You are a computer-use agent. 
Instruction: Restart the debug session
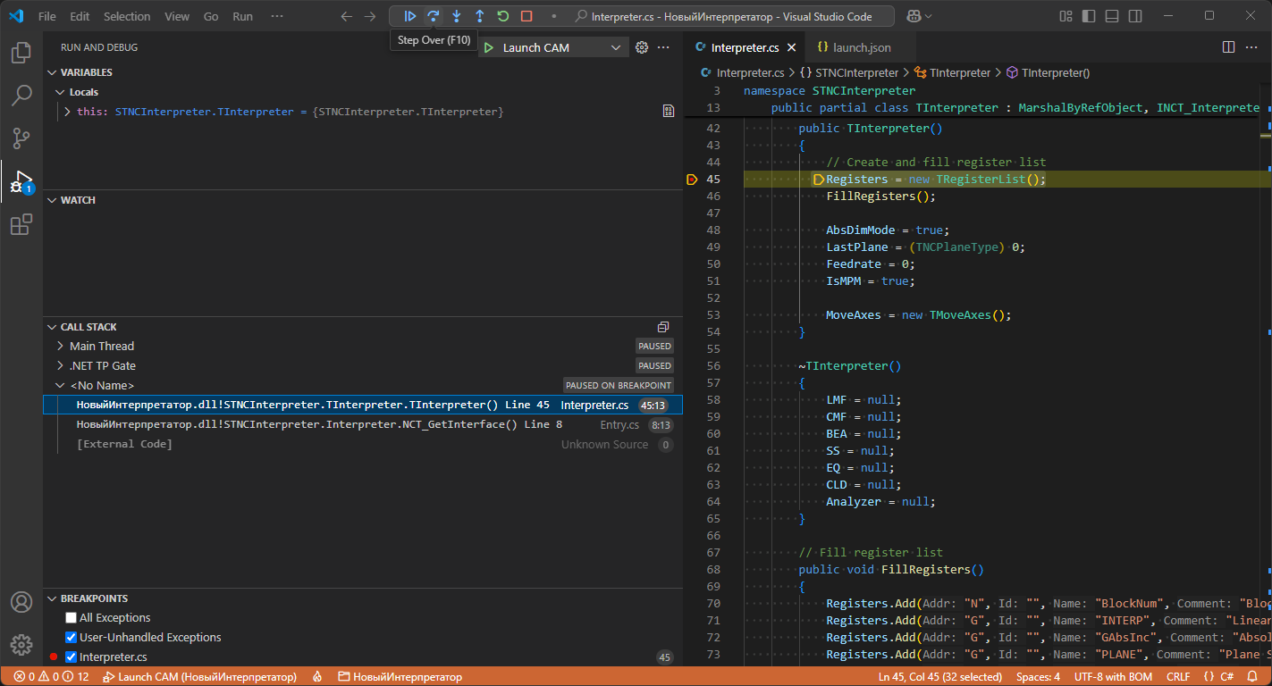[503, 16]
